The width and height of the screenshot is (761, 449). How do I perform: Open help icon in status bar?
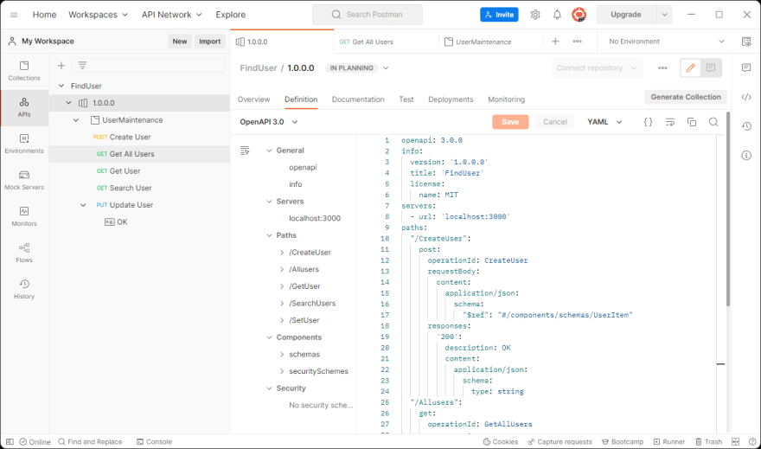[752, 442]
